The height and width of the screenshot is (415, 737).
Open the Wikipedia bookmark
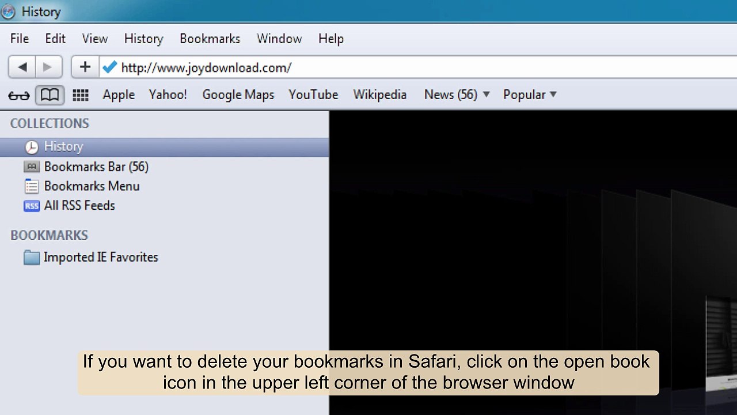(x=380, y=95)
